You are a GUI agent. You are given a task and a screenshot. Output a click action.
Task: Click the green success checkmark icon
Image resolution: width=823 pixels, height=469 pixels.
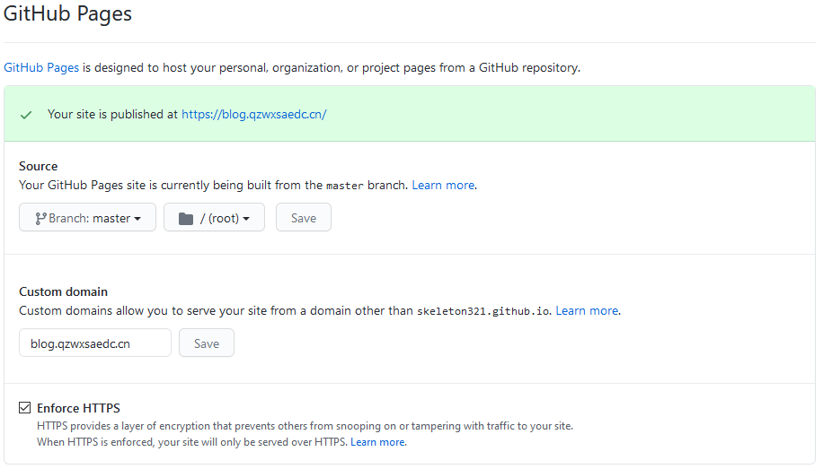(x=26, y=115)
